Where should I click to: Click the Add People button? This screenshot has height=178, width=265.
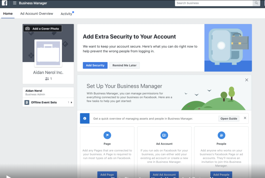point(221,174)
